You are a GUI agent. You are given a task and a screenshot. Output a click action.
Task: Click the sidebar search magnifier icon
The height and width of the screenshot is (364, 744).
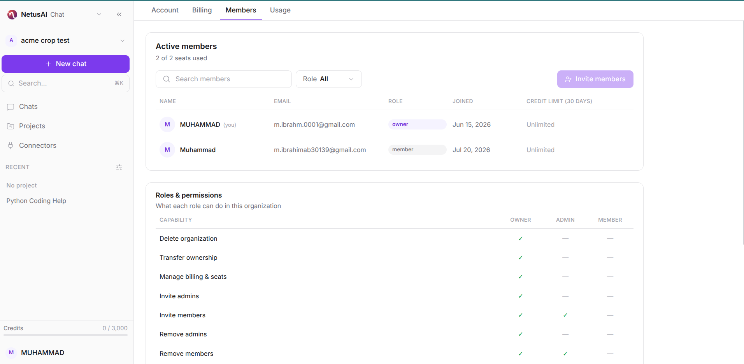coord(11,83)
